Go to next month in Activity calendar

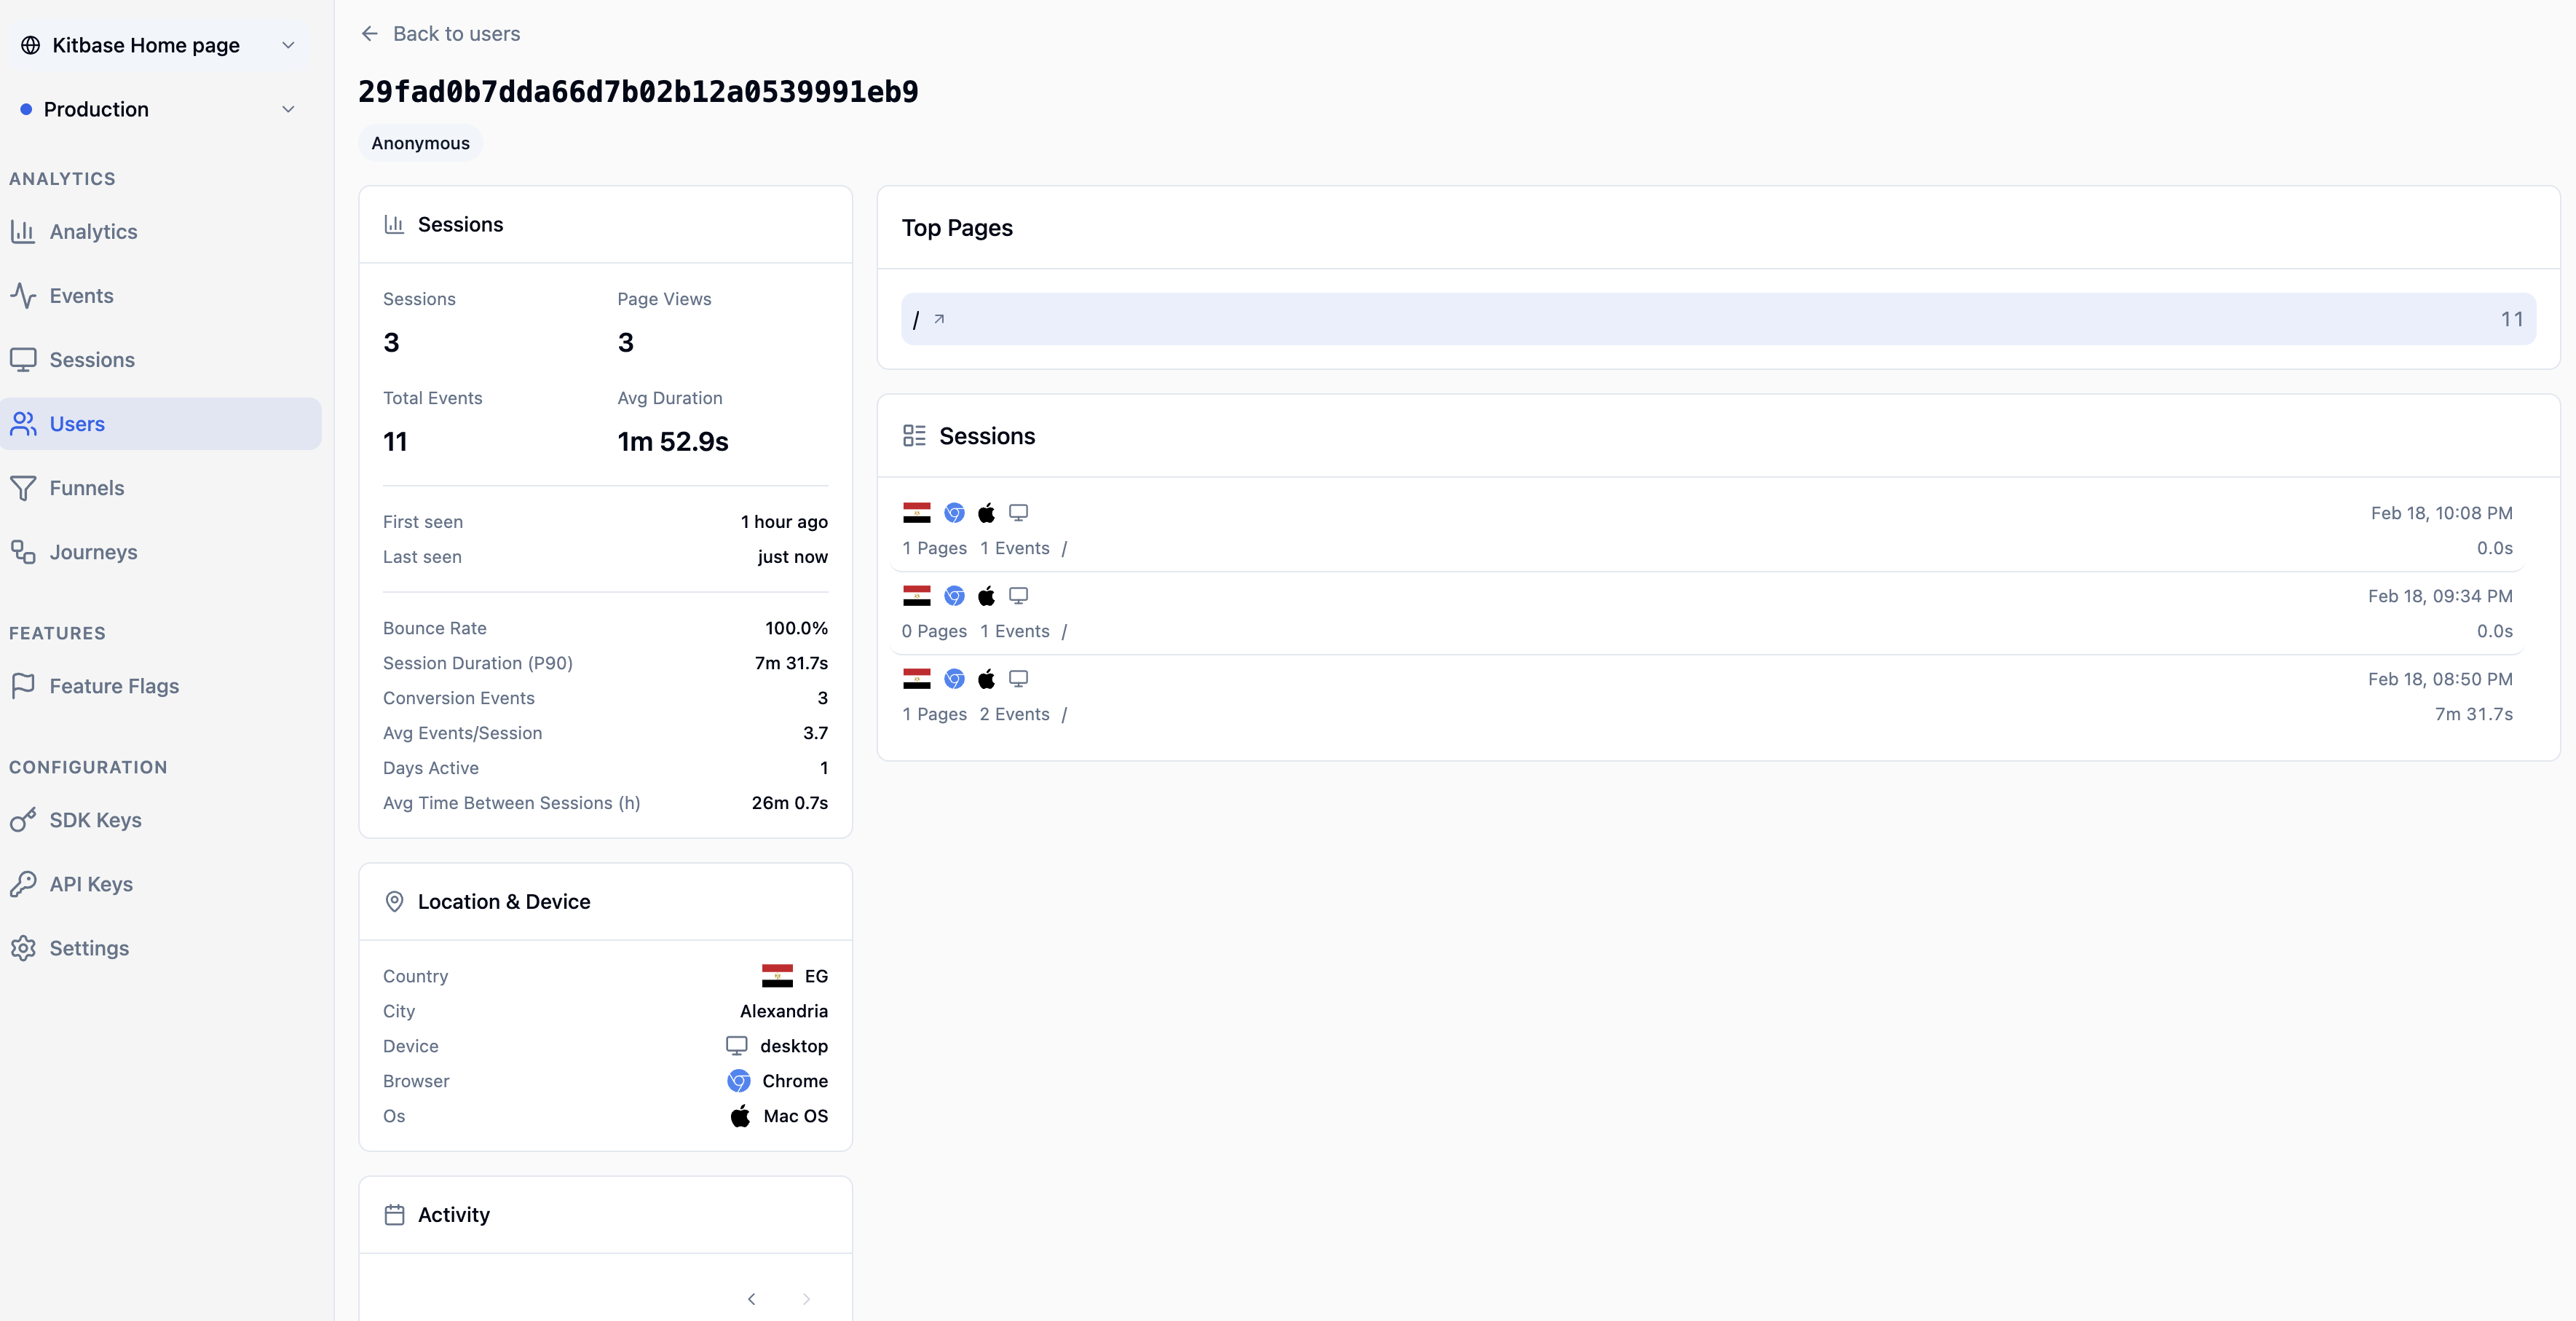point(806,1299)
